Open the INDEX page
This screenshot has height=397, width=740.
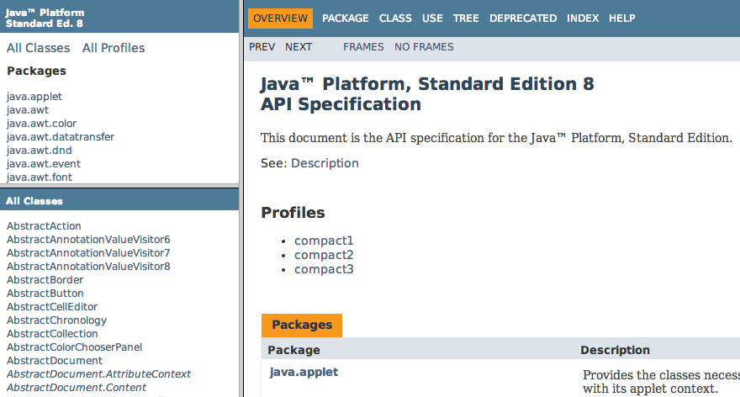pyautogui.click(x=583, y=18)
